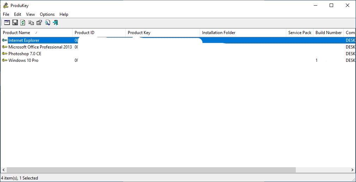This screenshot has width=356, height=182.
Task: Click the Select Source toolbar icon
Action: tap(7, 22)
